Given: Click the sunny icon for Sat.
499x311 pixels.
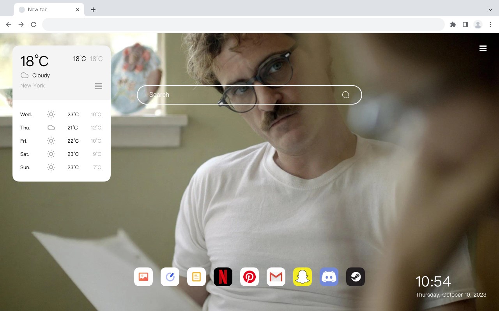Looking at the screenshot, I should click(x=51, y=154).
